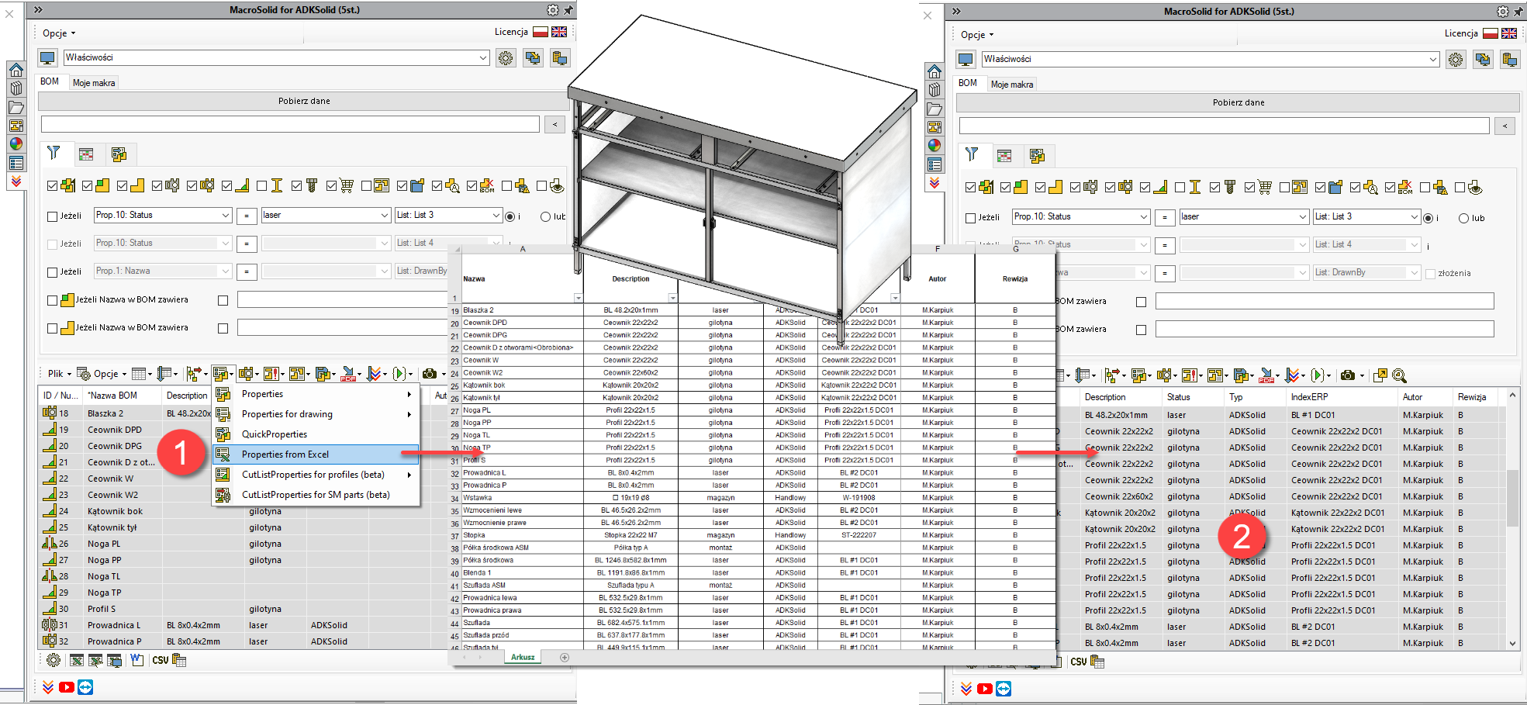
Task: Tick the Jeżeli checkbox beside Prop.1: Nazwa
Action: tap(53, 272)
